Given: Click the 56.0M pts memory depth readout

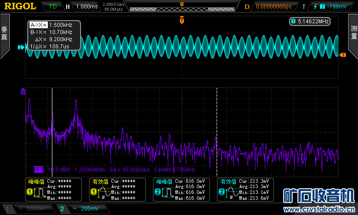Looking at the screenshot, I should pos(114,9).
